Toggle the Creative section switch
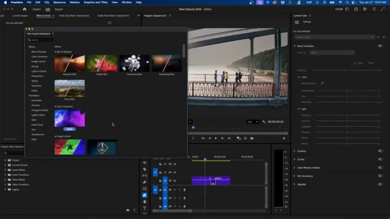 pos(381,151)
